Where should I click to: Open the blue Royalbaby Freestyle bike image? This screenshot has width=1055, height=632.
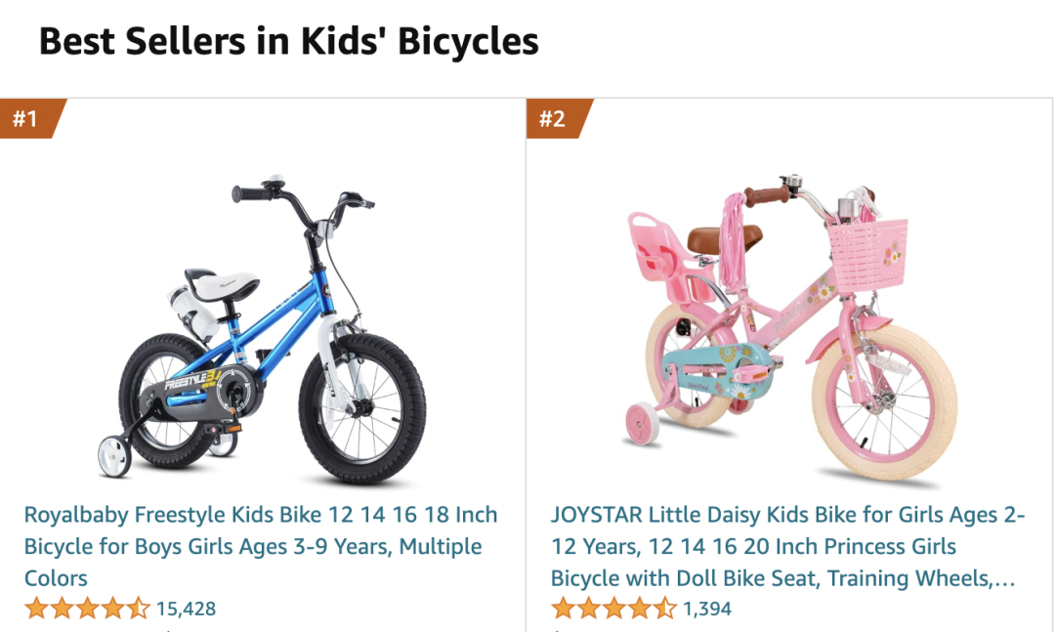coord(263,328)
